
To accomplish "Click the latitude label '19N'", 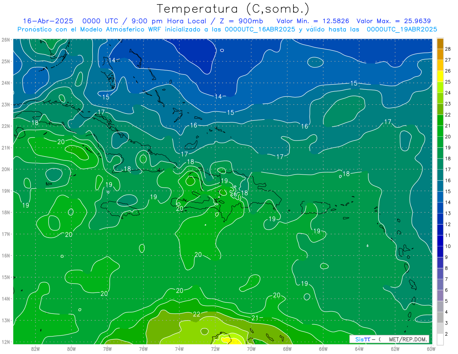I will tap(5, 191).
